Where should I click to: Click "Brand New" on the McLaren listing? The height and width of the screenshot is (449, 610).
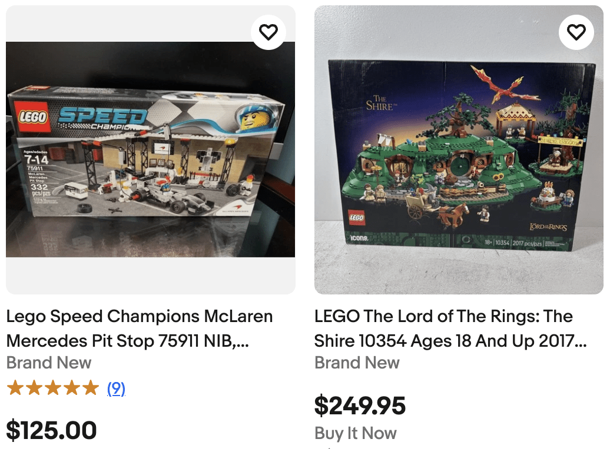(x=49, y=363)
